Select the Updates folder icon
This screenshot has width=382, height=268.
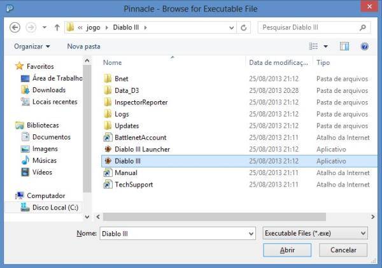[x=108, y=125]
